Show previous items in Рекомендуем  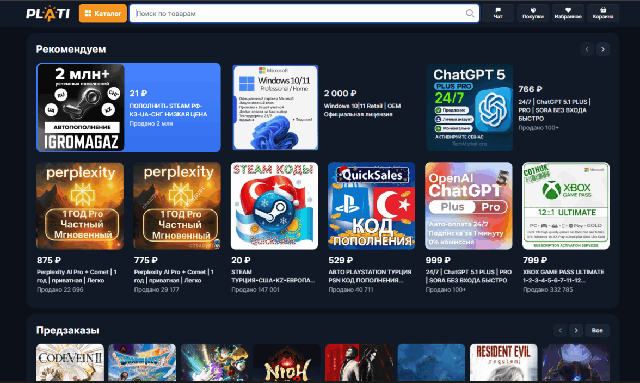(x=587, y=49)
